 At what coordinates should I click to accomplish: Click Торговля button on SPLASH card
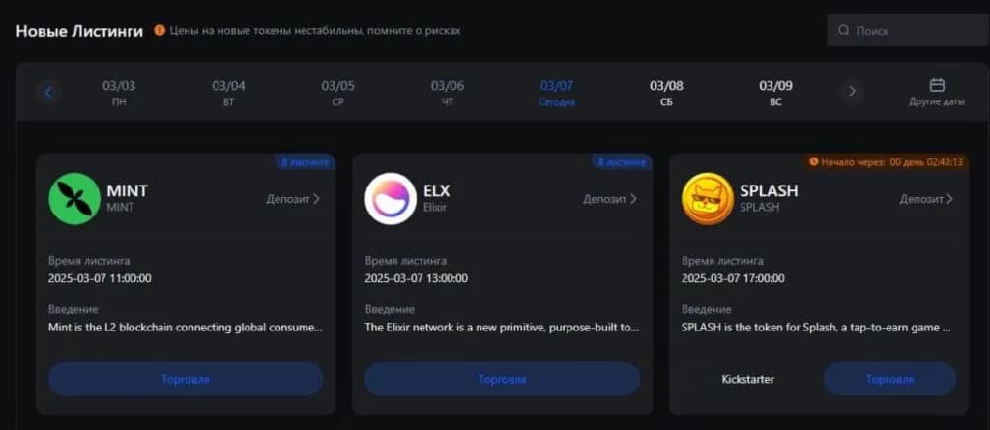pyautogui.click(x=889, y=379)
